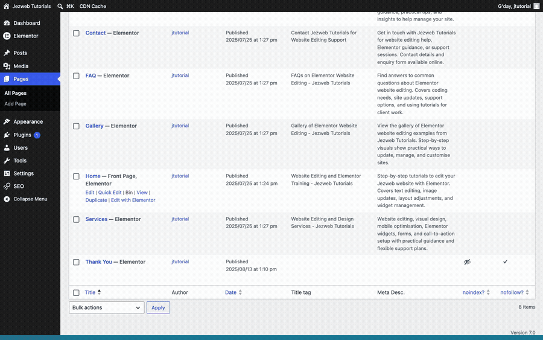Click Collapse Menu text
This screenshot has width=543, height=340.
click(x=31, y=199)
